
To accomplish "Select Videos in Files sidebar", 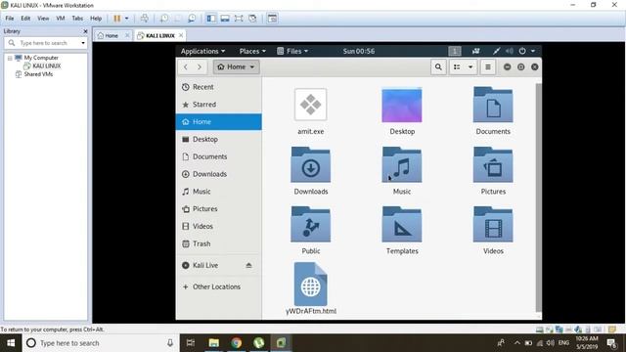I will tap(219, 226).
